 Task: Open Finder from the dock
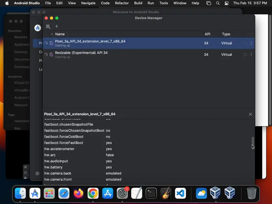[20, 193]
